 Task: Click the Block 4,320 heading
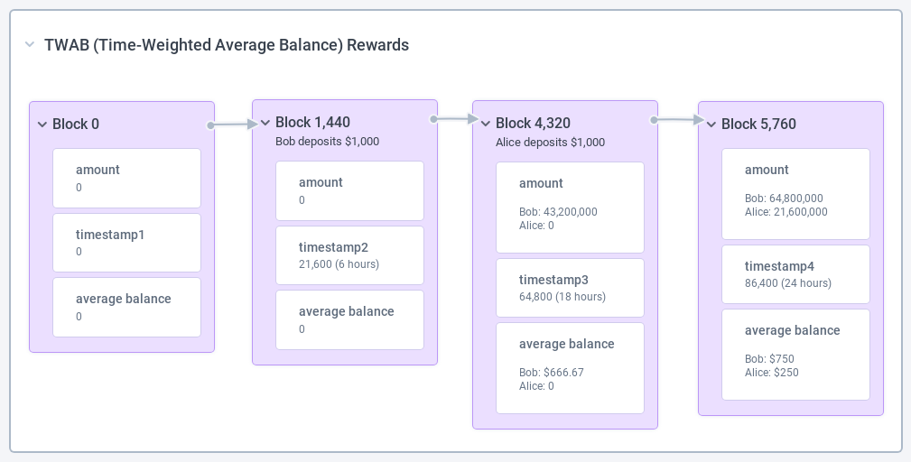533,123
